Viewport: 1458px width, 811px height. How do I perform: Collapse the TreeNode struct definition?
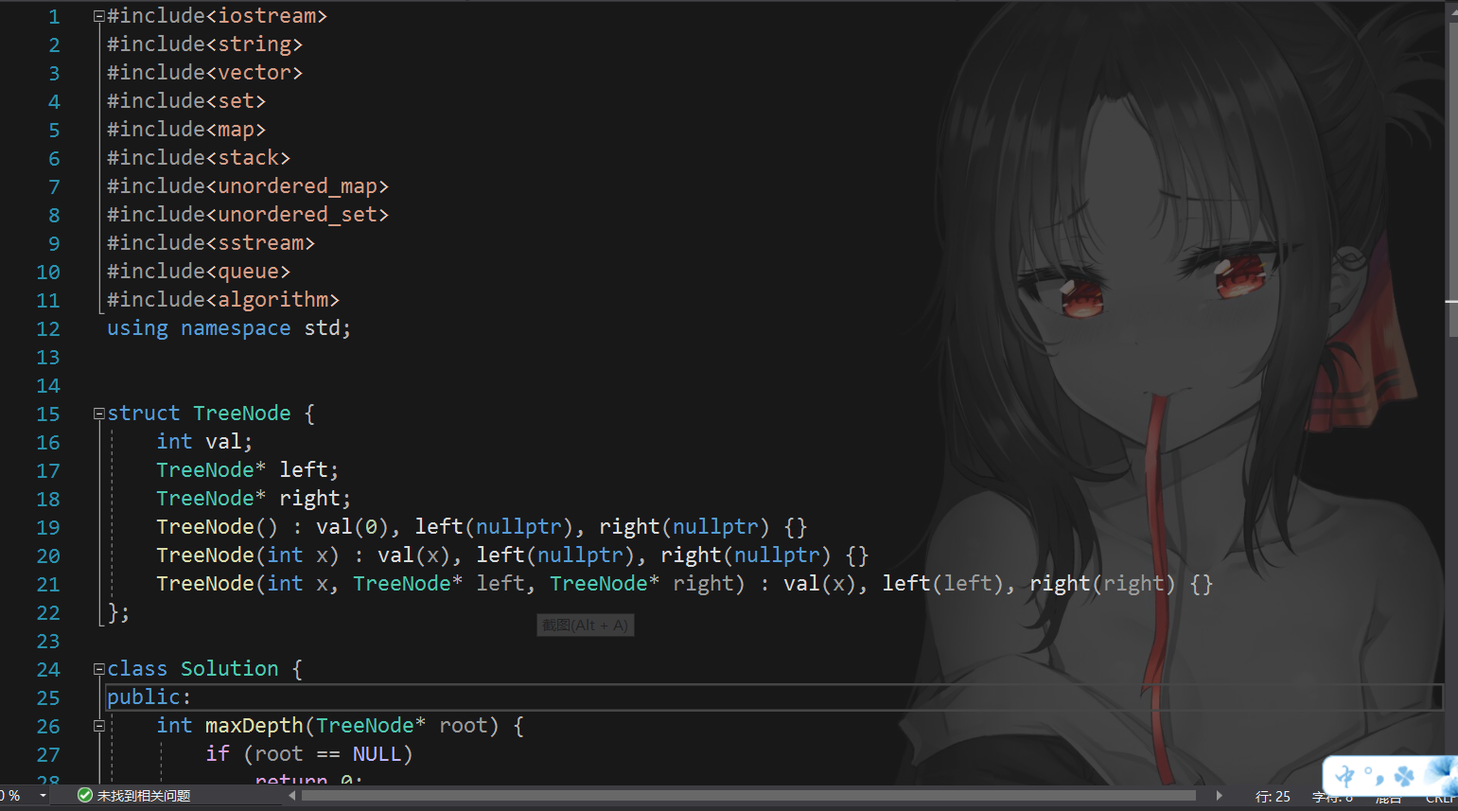pos(98,413)
